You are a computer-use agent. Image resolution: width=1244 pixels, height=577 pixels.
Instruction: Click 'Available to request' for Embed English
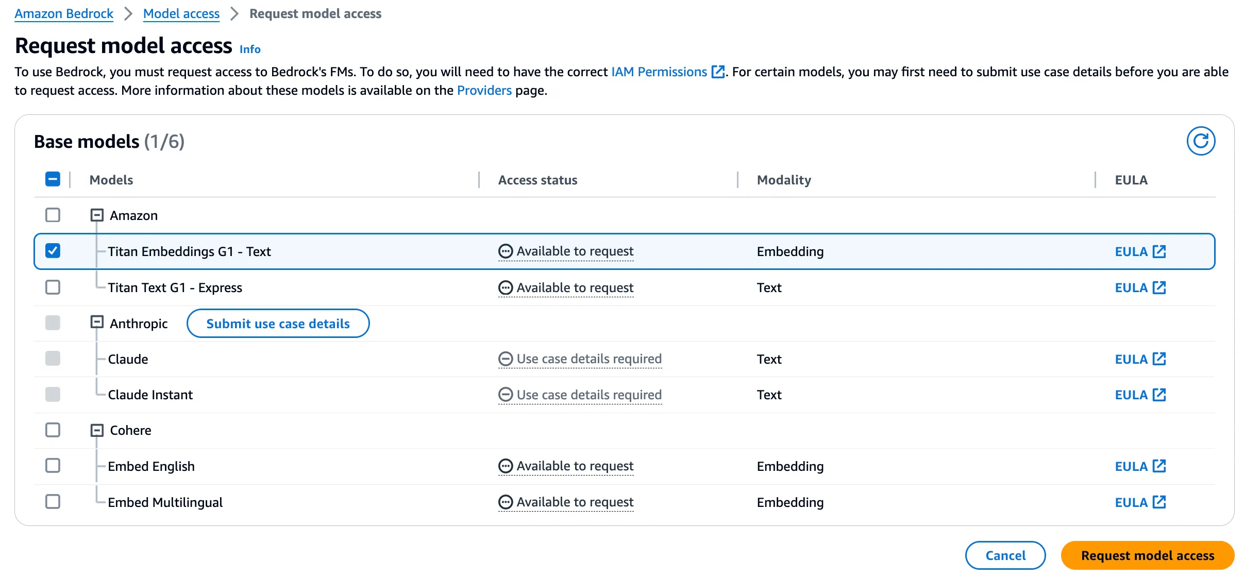point(575,466)
